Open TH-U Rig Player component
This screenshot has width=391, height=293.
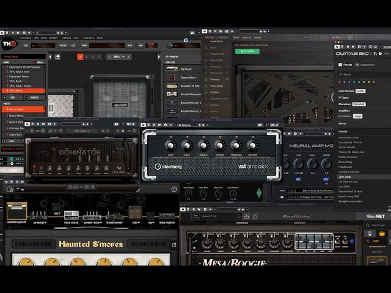point(183,69)
